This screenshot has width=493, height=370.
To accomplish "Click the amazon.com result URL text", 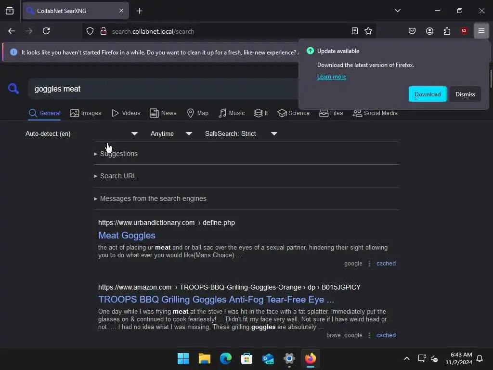I will 229,287.
